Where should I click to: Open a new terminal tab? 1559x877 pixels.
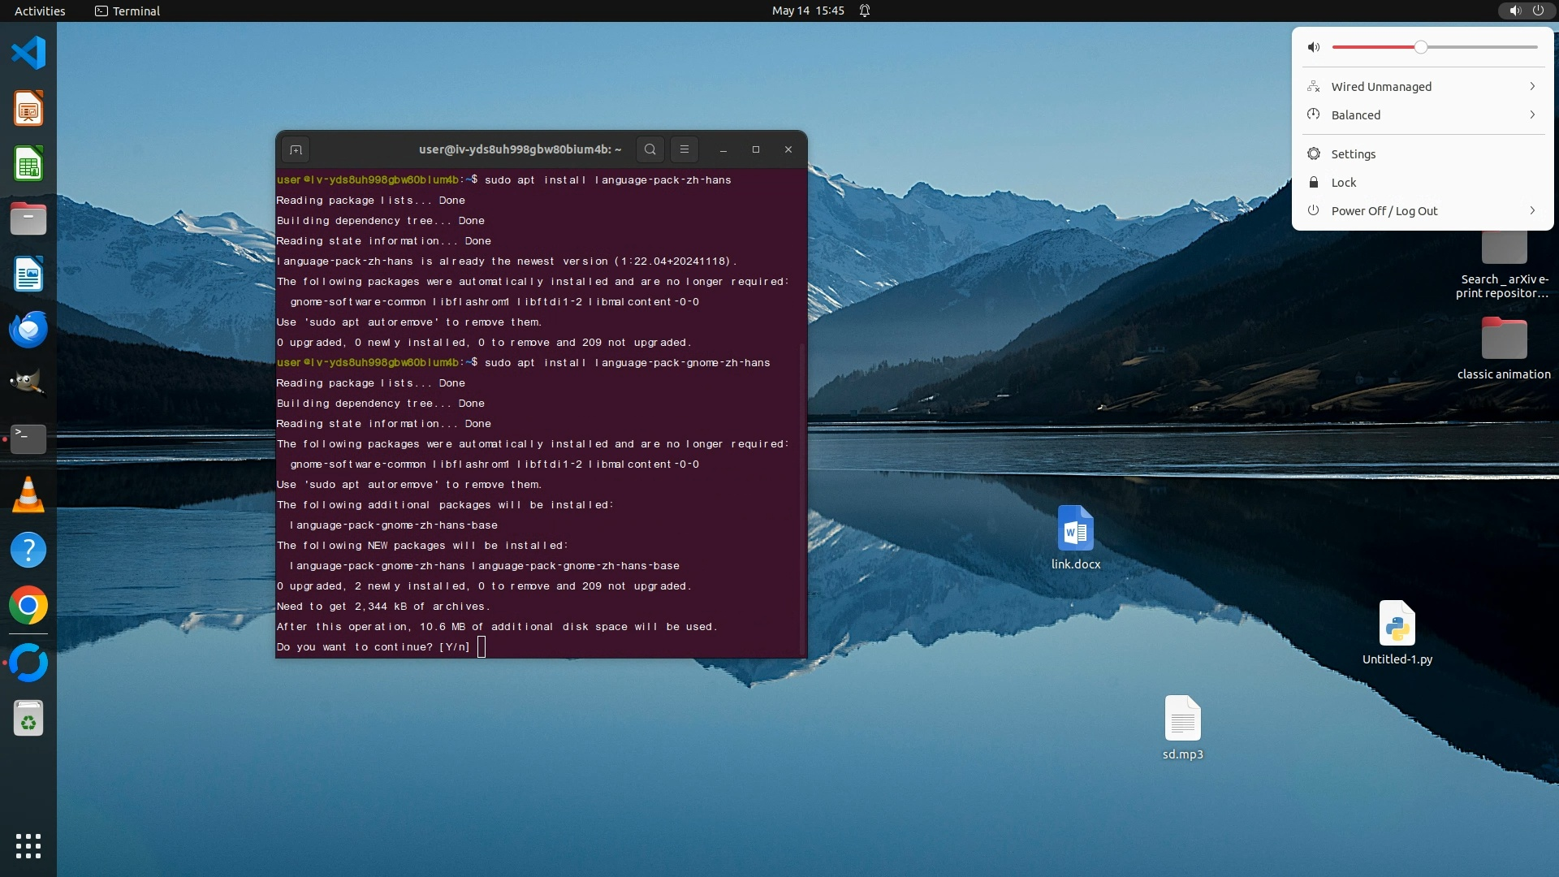coord(296,149)
